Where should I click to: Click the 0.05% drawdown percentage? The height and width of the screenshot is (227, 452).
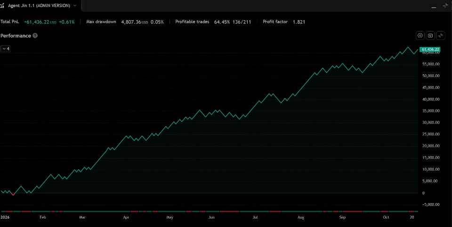coord(157,22)
